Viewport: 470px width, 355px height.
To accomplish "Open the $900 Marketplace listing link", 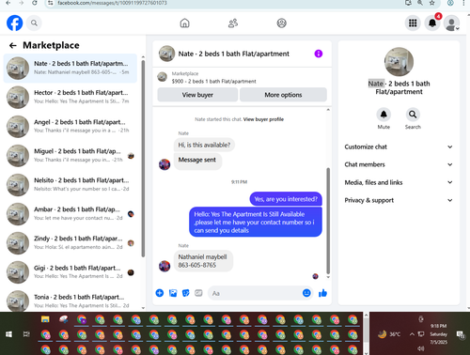I will click(x=213, y=82).
